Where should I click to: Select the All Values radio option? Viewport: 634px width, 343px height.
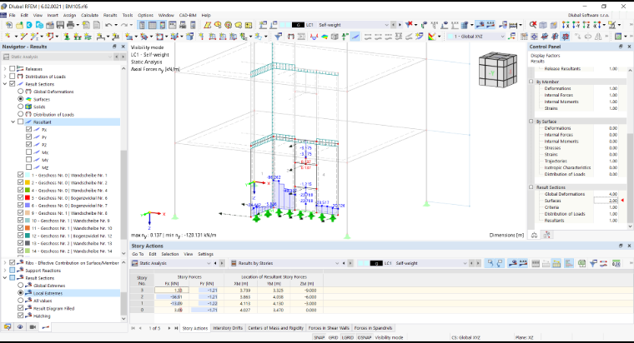point(21,301)
